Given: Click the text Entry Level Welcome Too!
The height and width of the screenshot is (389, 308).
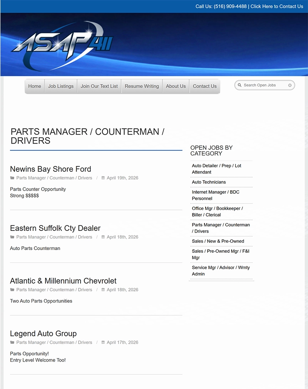Looking at the screenshot, I should [38, 360].
